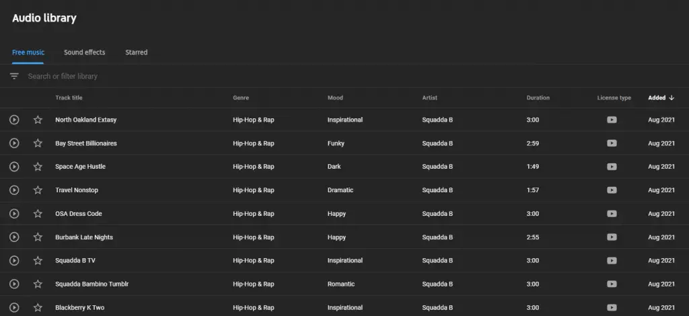Click YouTube license icon for North Oakland Extasy

pos(612,120)
